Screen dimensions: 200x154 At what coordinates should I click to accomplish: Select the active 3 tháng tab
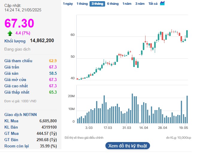(97, 4)
